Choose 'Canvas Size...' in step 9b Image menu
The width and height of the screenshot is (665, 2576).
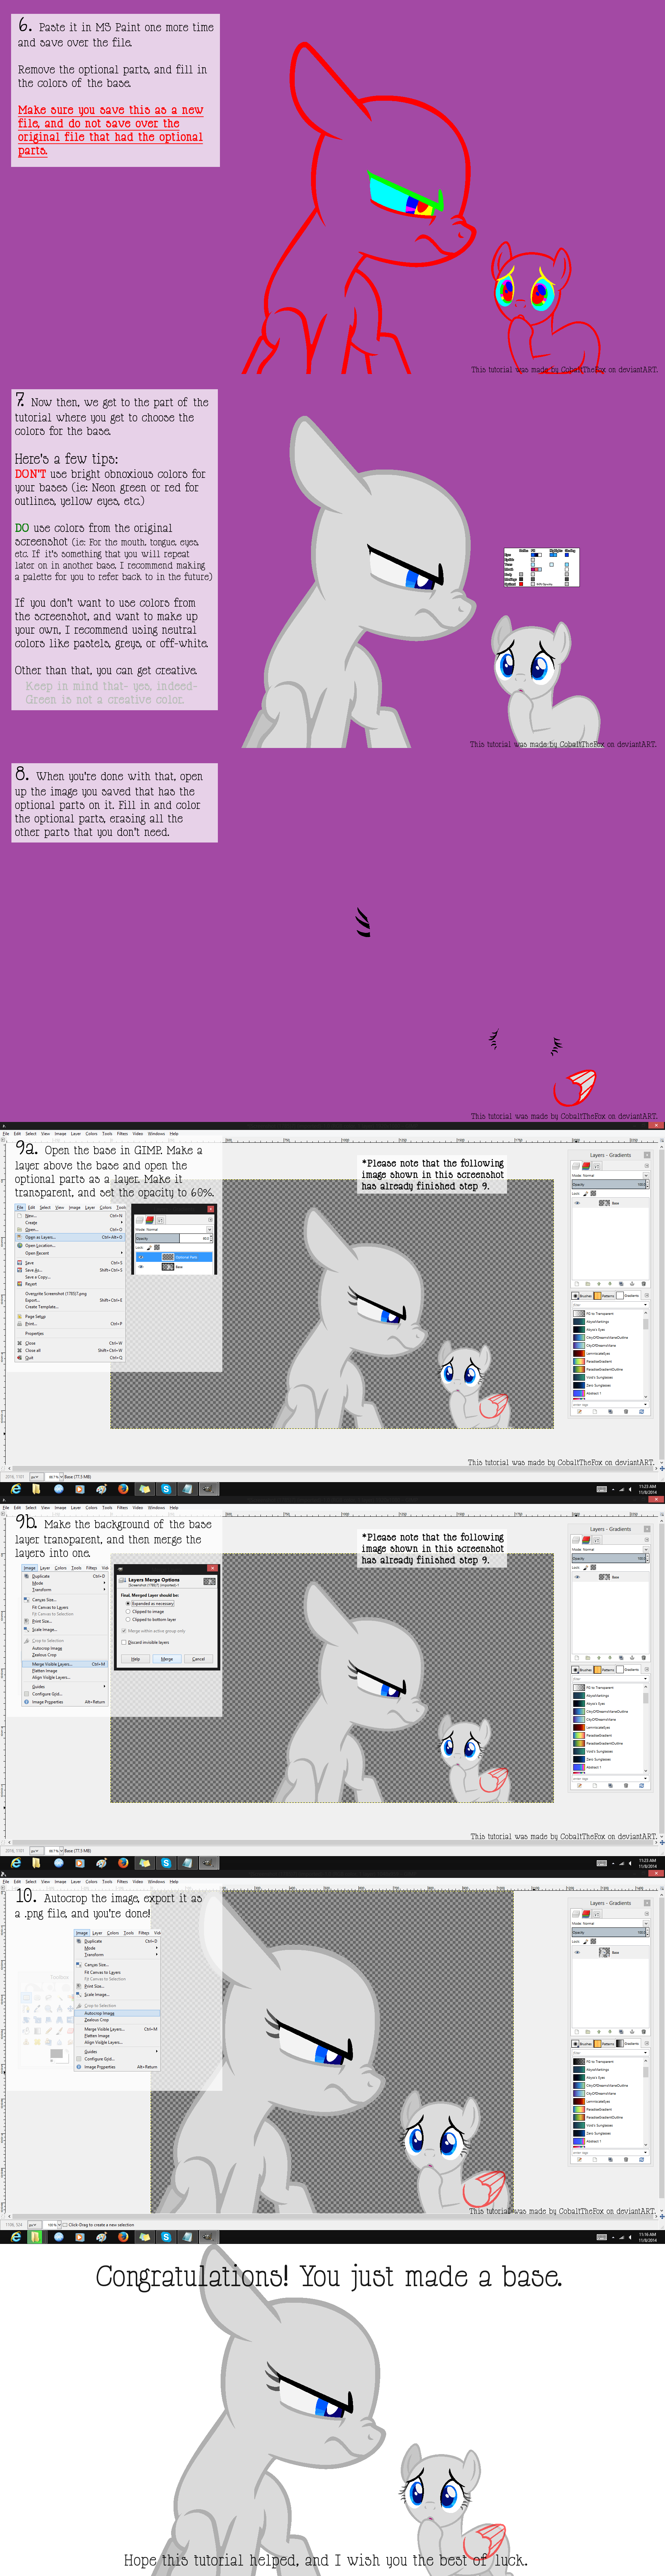coord(65,1600)
